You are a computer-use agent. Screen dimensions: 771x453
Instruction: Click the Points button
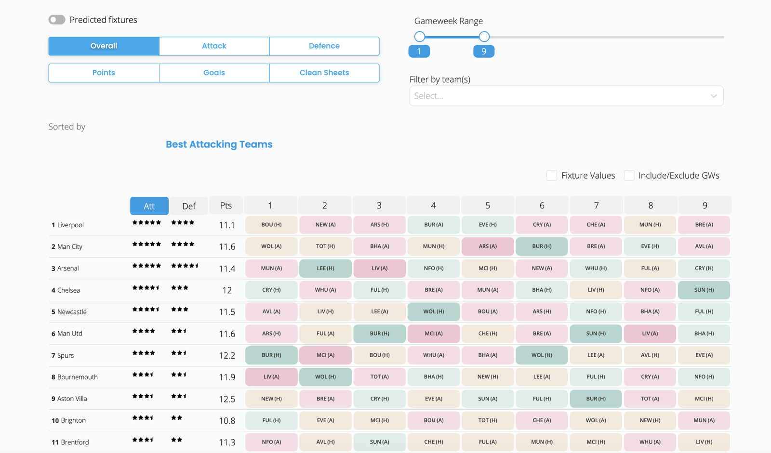(x=104, y=73)
